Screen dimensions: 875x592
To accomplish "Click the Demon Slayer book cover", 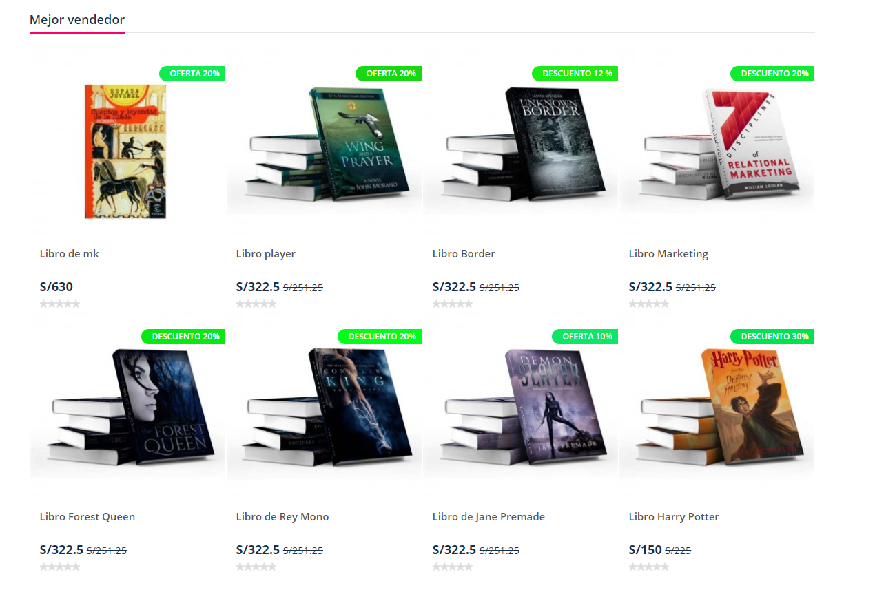I will (x=520, y=406).
